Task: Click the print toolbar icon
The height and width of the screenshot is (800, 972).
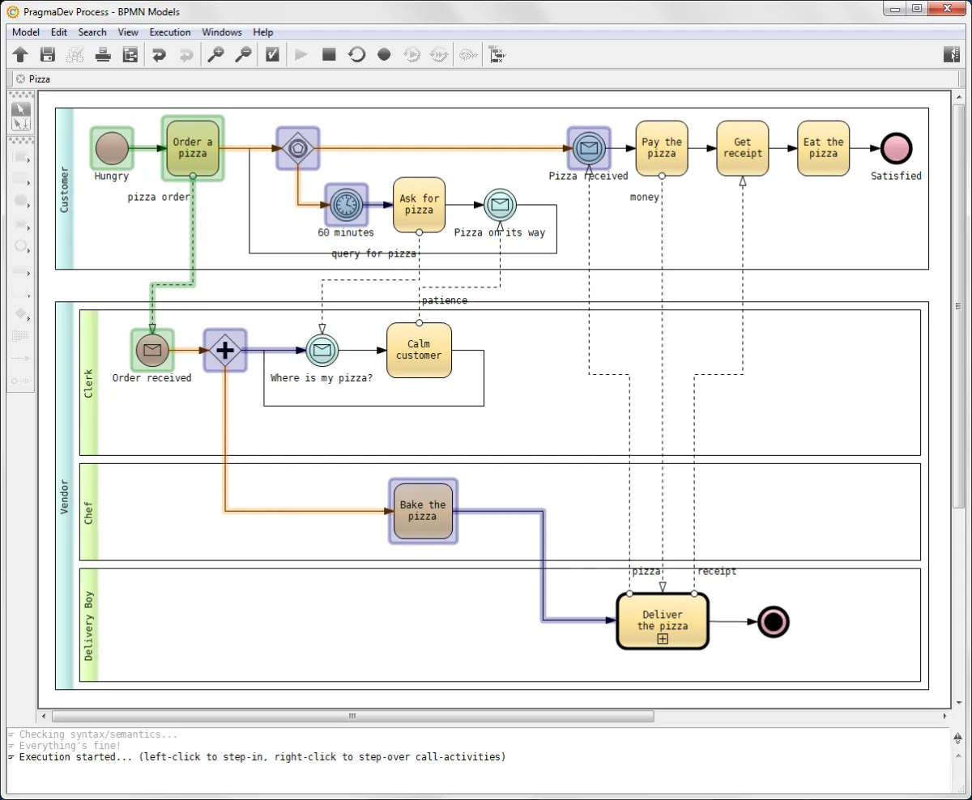Action: click(103, 55)
